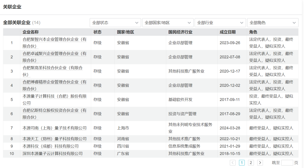304x168 pixels.
Task: Focus the 跳至 page number input
Action: (287, 163)
